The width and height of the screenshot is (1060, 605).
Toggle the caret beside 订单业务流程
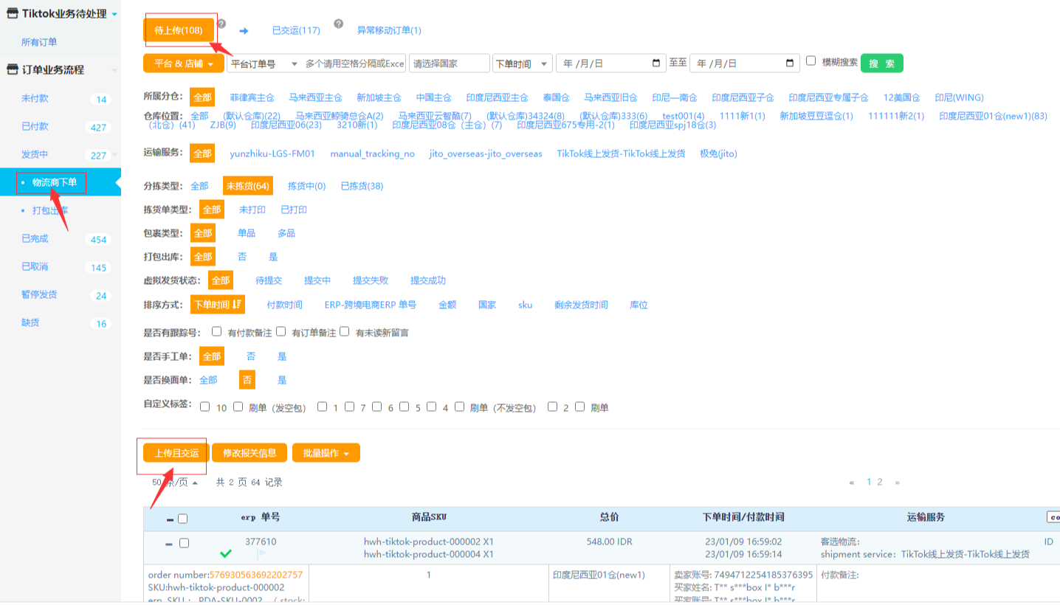(114, 71)
